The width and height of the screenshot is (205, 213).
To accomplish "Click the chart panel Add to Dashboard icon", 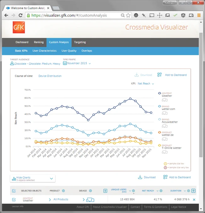I will (x=159, y=75).
